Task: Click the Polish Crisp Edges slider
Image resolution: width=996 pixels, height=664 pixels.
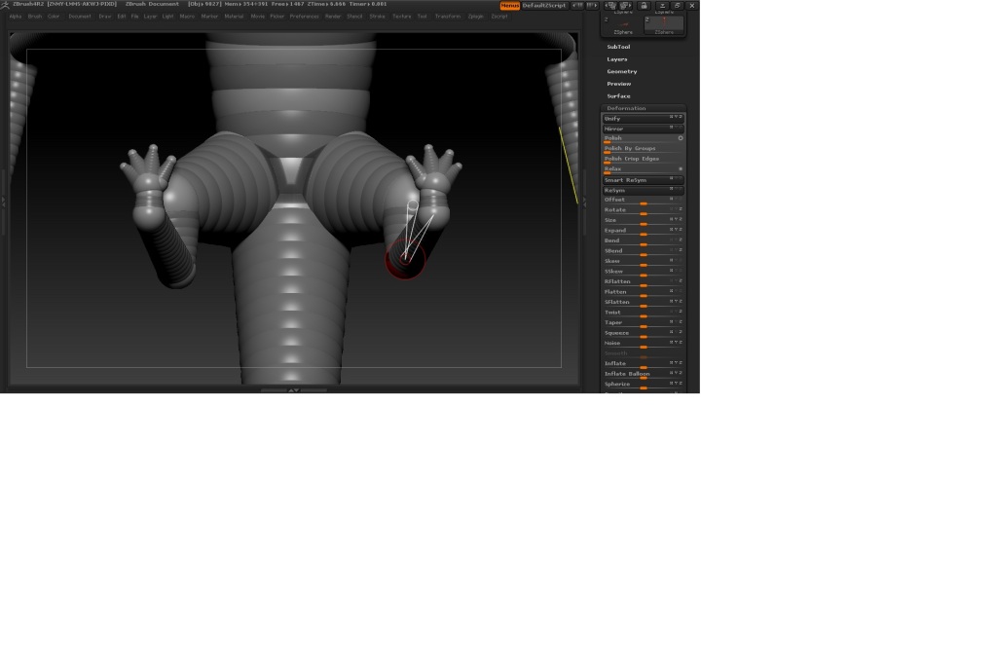Action: pos(643,159)
